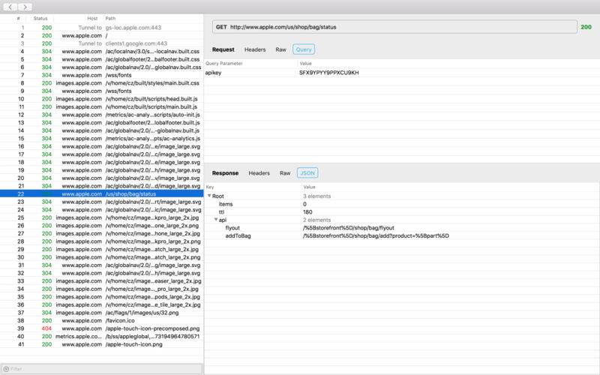Select request 8 styles/main.built.css
The image size is (600, 375).
(102, 83)
